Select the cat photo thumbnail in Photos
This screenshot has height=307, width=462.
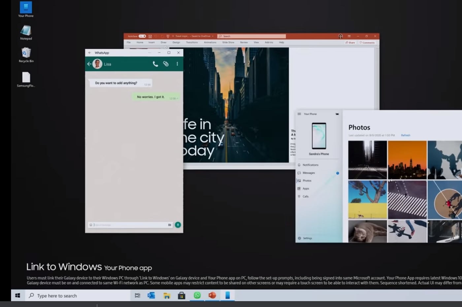pyautogui.click(x=367, y=231)
